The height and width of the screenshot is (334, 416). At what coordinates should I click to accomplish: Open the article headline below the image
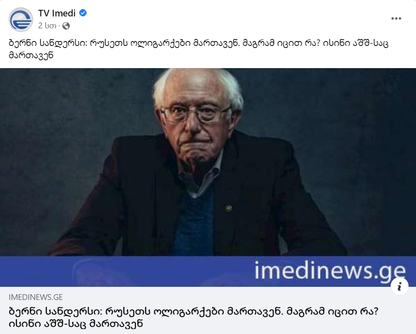[x=193, y=317]
